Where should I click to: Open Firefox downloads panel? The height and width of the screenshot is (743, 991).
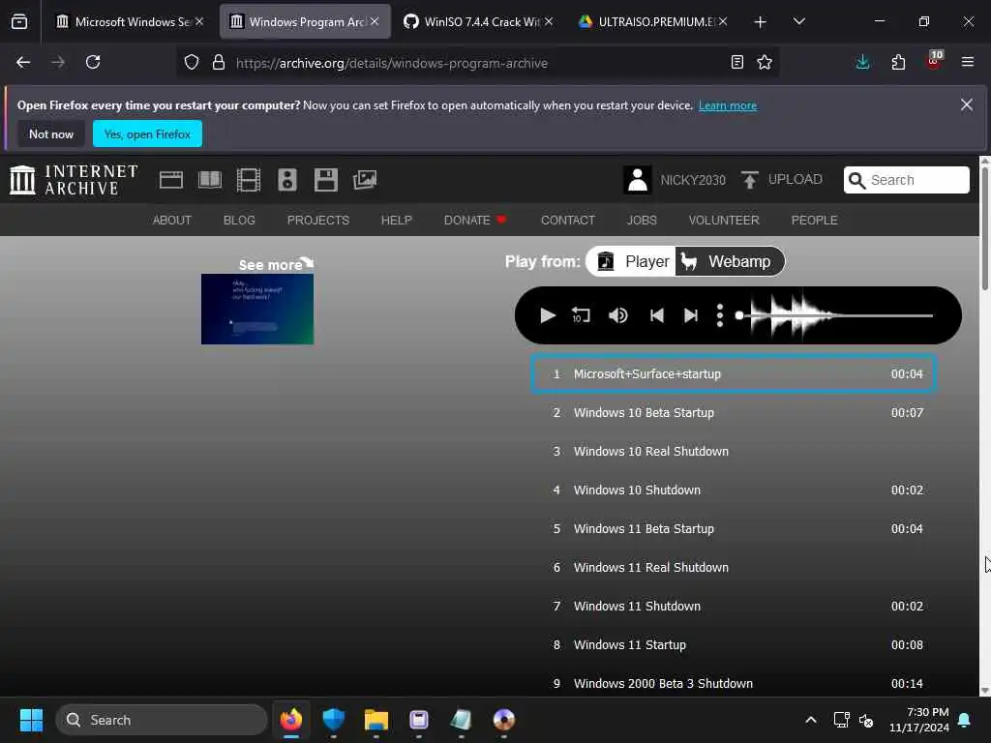pyautogui.click(x=862, y=62)
